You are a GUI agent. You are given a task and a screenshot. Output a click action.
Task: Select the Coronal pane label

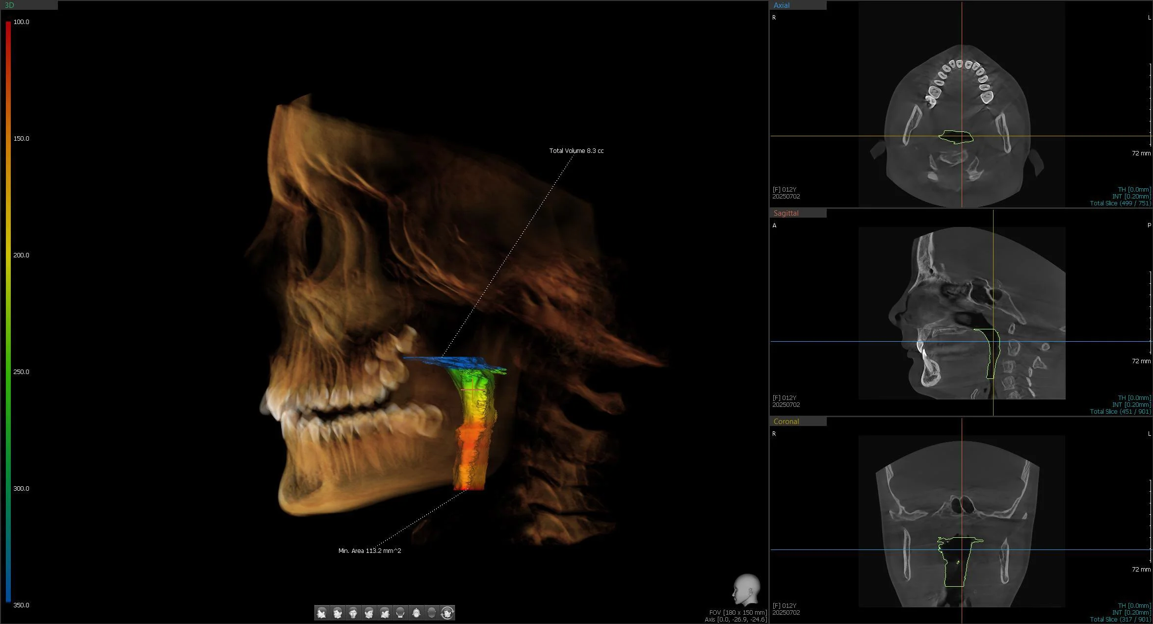(786, 422)
